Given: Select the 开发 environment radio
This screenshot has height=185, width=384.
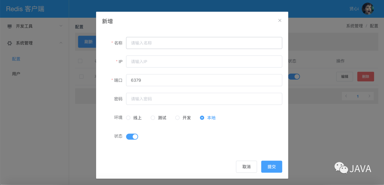Looking at the screenshot, I should (x=177, y=118).
